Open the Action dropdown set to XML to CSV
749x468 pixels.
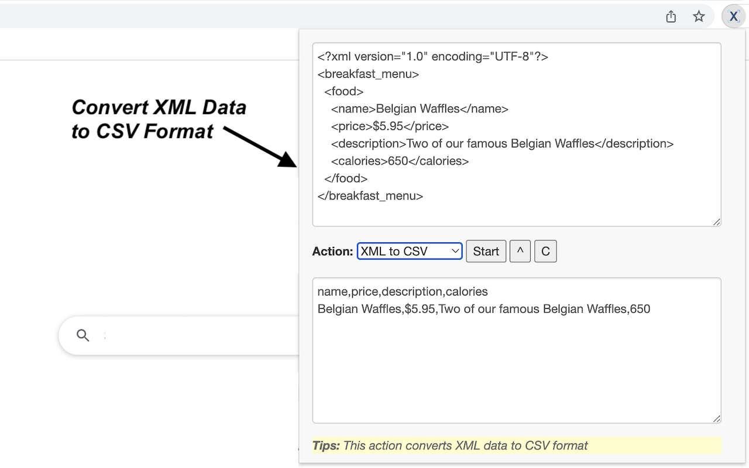click(410, 251)
